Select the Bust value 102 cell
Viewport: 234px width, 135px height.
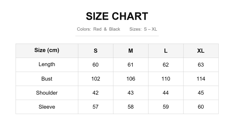(96, 79)
